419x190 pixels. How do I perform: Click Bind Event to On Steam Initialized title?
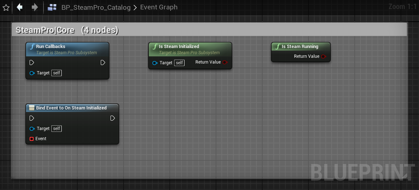pos(72,108)
